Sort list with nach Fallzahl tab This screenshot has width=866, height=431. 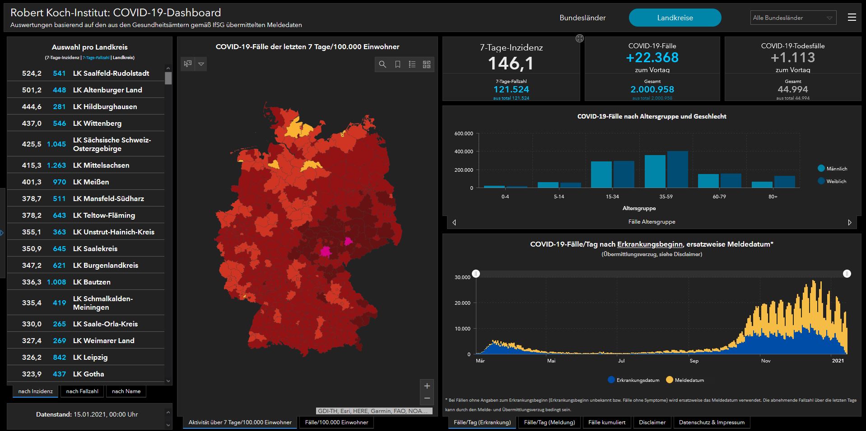click(82, 391)
